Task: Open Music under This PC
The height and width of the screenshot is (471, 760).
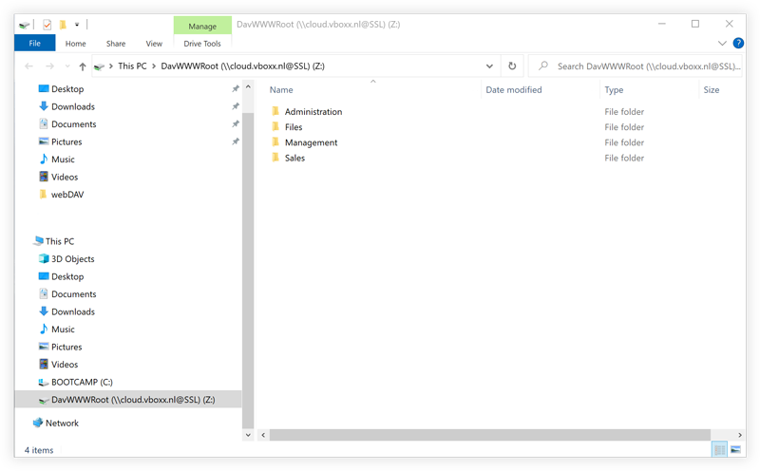Action: click(63, 329)
